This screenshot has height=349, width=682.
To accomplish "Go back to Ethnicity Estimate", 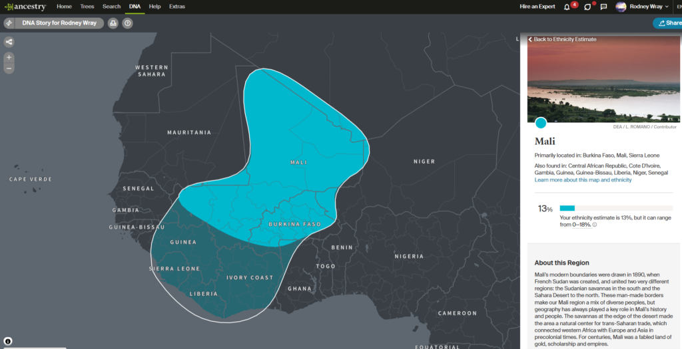I will (x=562, y=39).
